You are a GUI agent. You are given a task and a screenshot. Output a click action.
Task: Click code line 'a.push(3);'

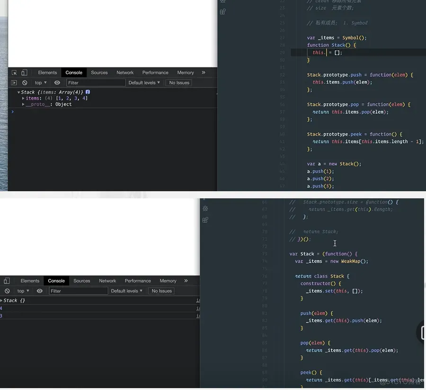click(x=320, y=186)
